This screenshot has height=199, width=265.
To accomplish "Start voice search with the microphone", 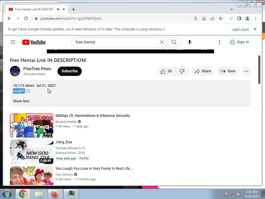I will (x=190, y=42).
